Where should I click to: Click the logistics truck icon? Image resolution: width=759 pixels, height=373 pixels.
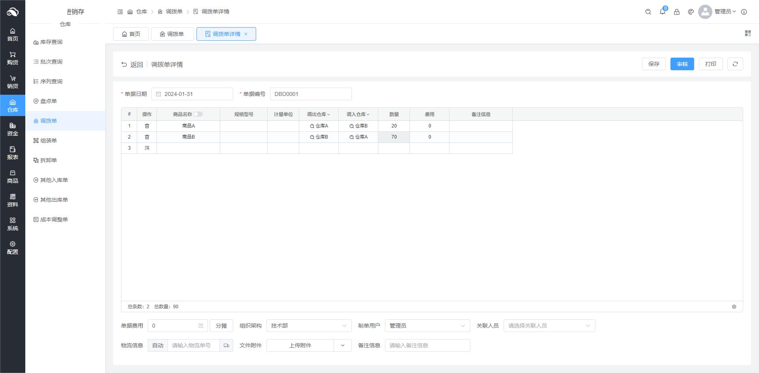pyautogui.click(x=227, y=345)
